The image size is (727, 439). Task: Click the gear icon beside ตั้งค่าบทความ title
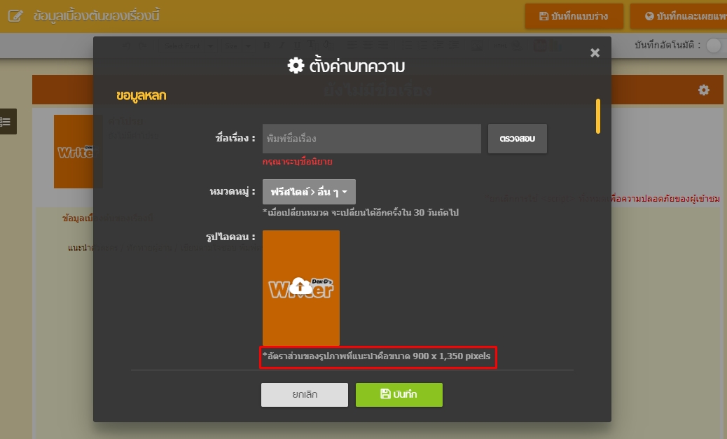pos(296,66)
